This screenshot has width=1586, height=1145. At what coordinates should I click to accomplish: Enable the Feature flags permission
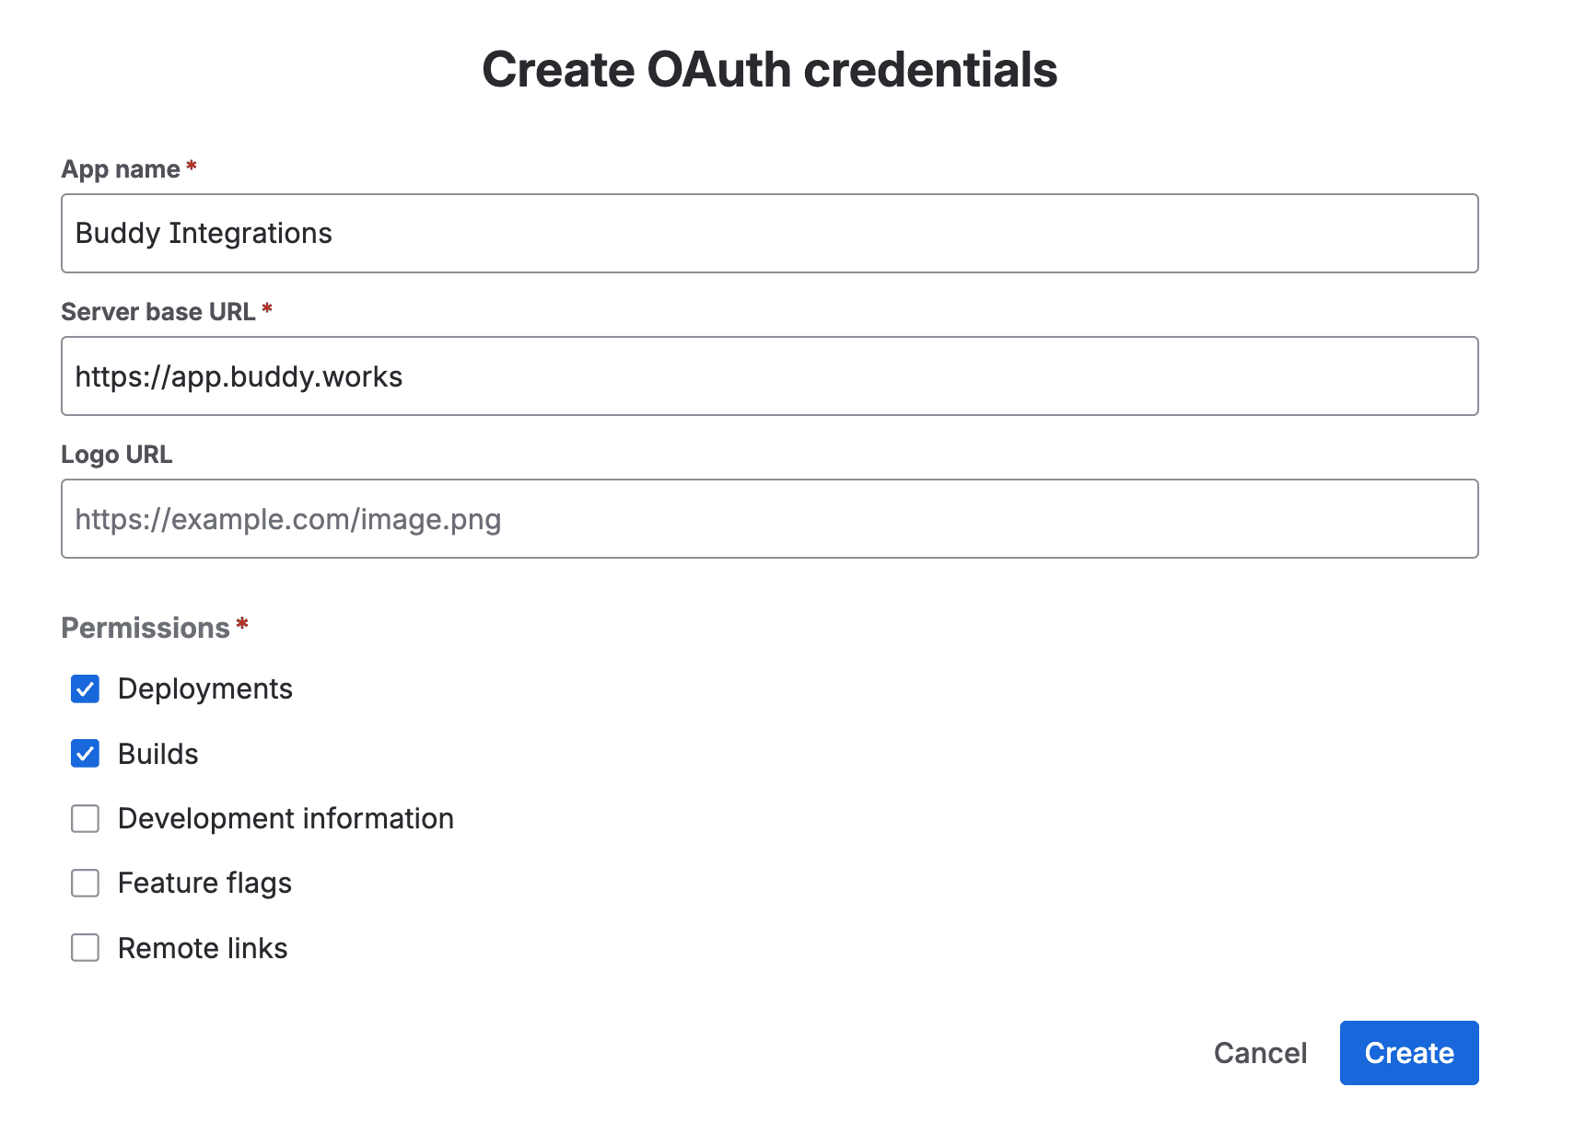(85, 883)
